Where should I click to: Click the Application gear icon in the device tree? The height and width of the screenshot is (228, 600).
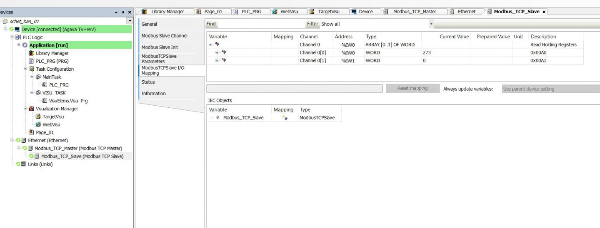[25, 45]
